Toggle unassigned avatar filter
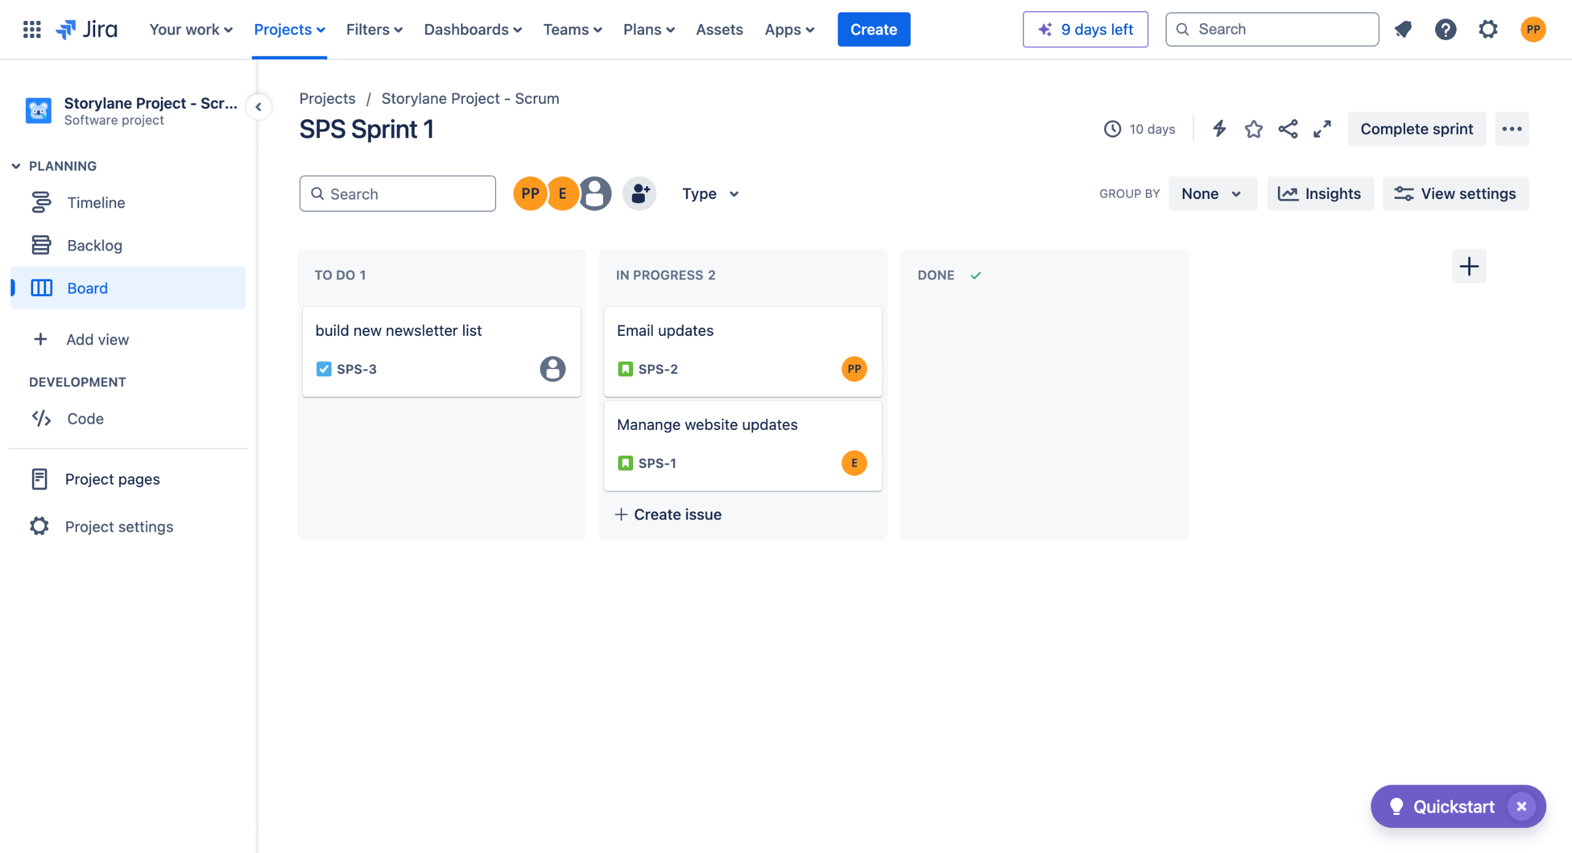The width and height of the screenshot is (1572, 853). [x=596, y=194]
